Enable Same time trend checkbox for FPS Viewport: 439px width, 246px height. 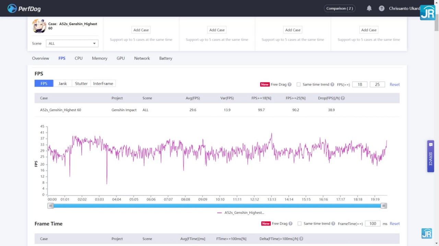[x=298, y=84]
